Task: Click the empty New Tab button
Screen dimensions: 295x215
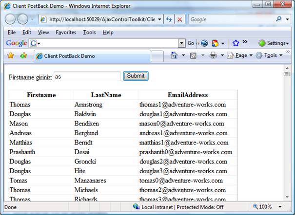Action: (157, 56)
